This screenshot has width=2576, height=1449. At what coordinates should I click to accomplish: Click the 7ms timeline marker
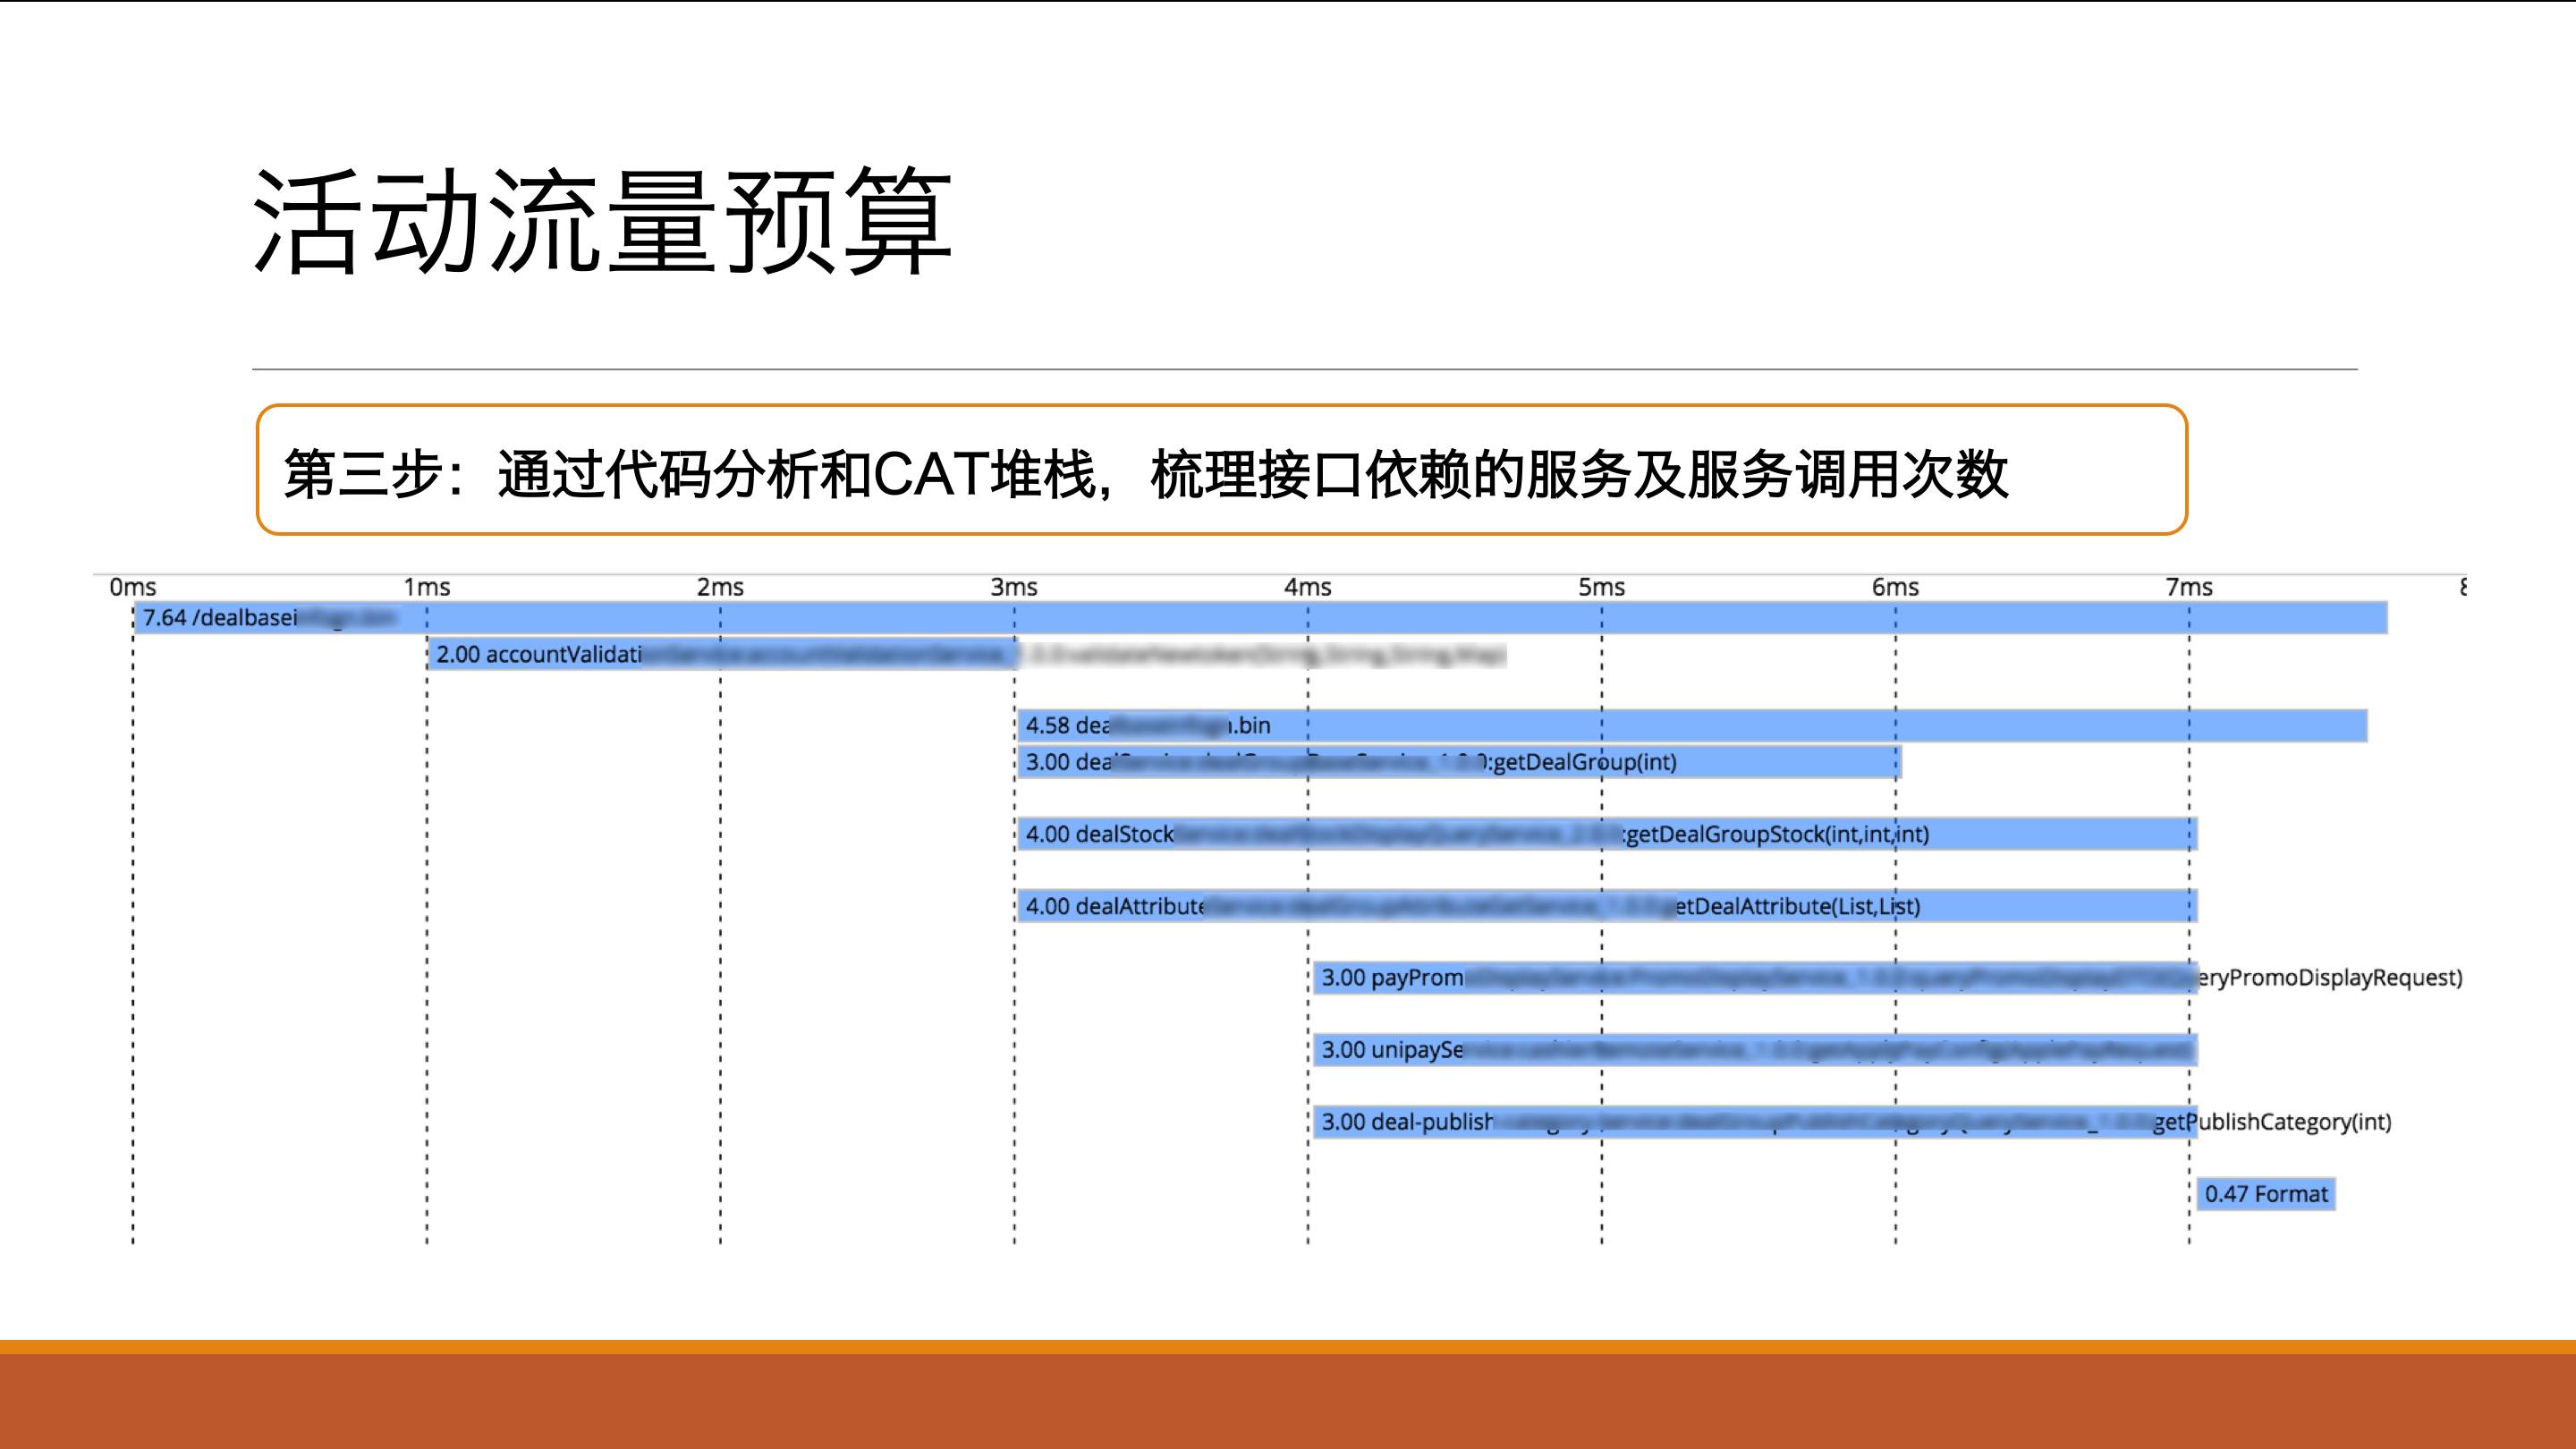point(2189,587)
